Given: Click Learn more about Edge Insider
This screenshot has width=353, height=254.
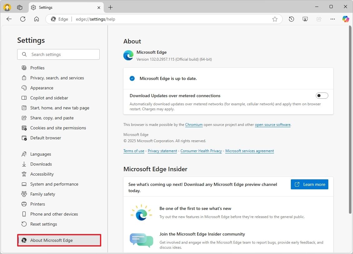Looking at the screenshot, I should coord(309,184).
